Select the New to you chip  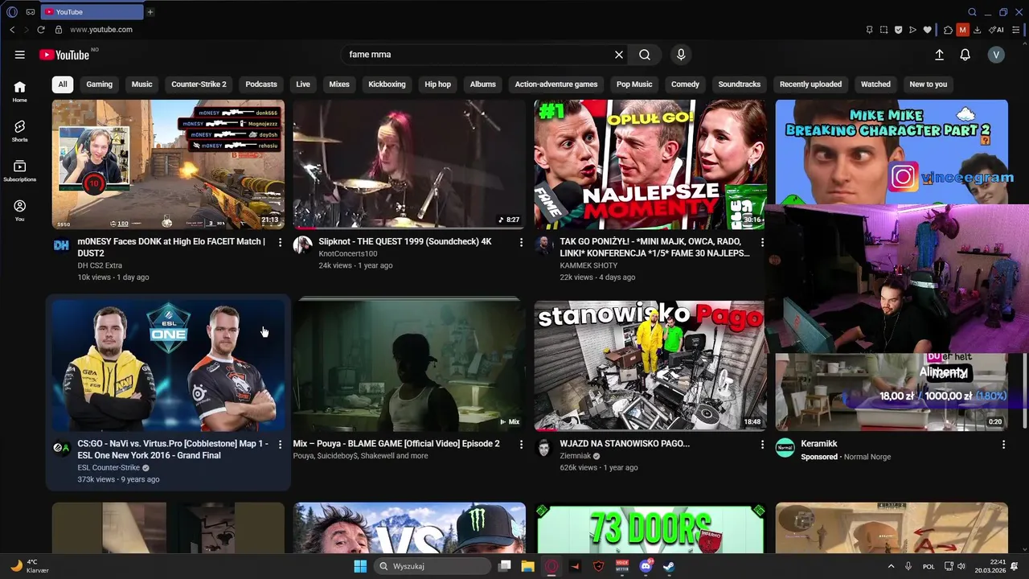[x=929, y=84]
